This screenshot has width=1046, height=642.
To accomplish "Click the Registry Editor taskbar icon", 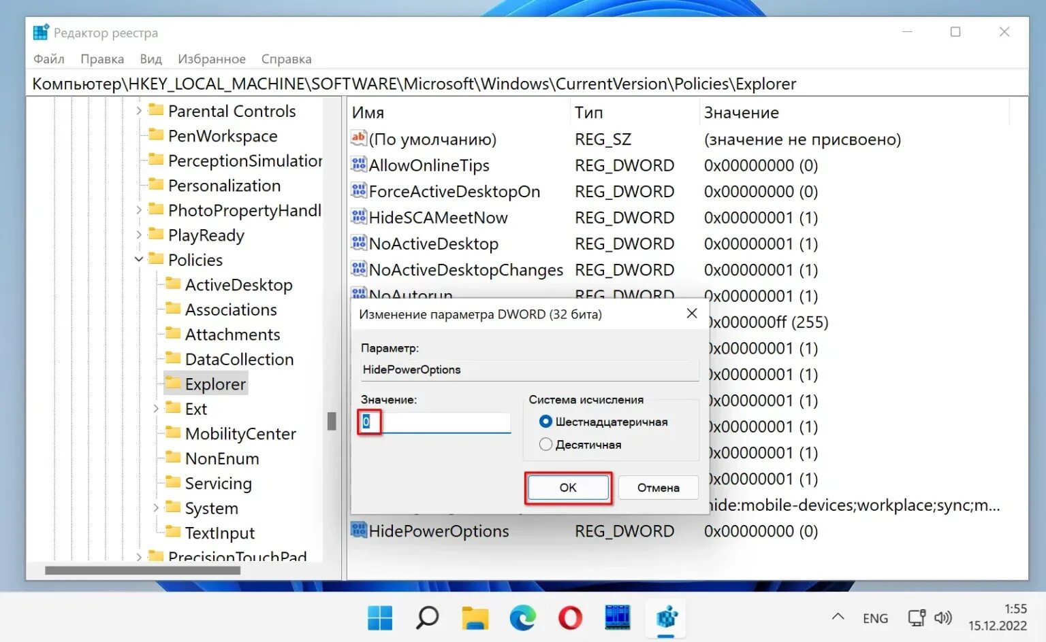I will [x=666, y=618].
